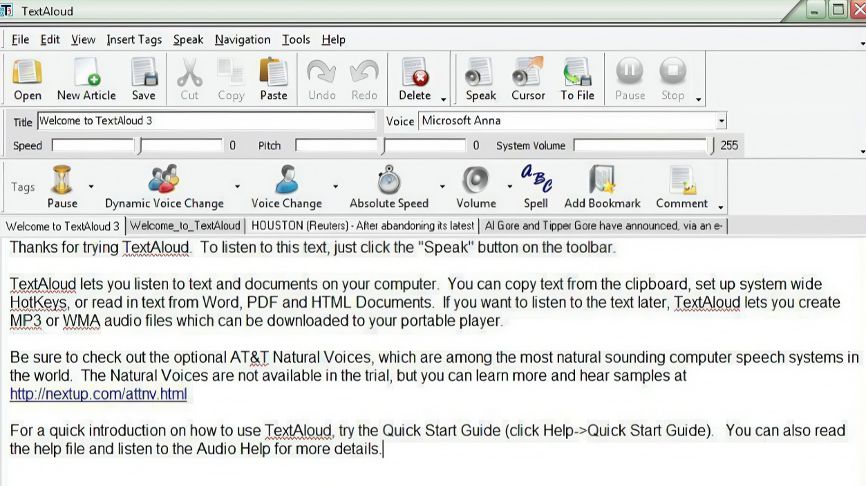Click in the Title input field
866x486 pixels.
pyautogui.click(x=206, y=121)
